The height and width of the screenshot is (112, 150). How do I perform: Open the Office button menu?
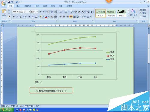point(3,4)
